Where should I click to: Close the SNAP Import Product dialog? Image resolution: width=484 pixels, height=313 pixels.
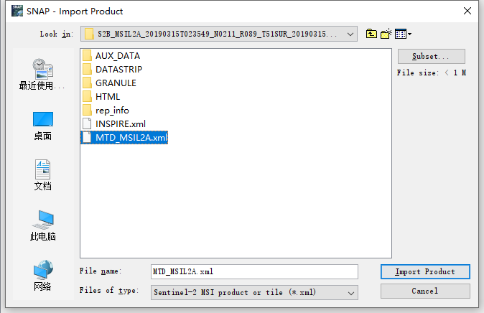click(x=467, y=11)
